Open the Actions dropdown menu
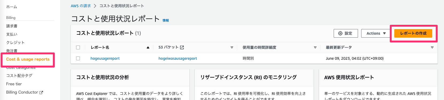The width and height of the screenshot is (444, 100). tap(376, 33)
